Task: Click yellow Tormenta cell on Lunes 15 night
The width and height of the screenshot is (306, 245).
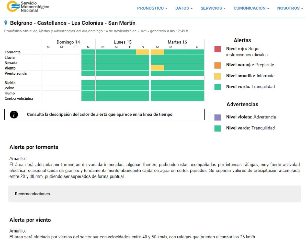Action: (x=143, y=52)
